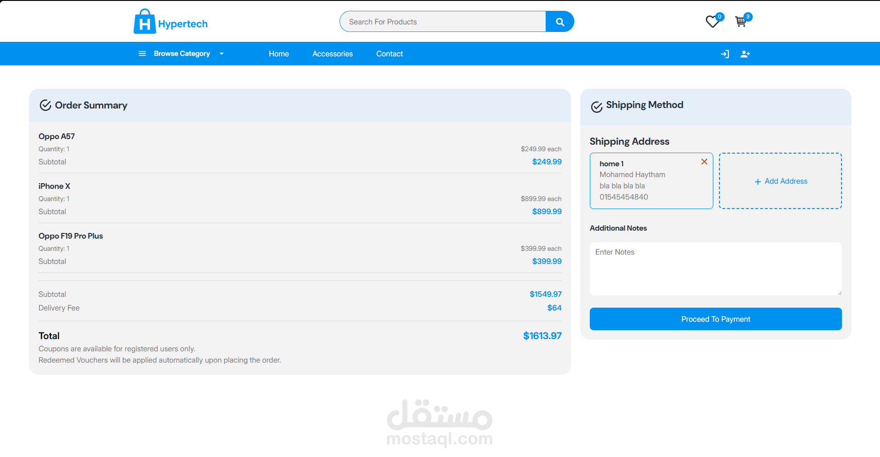The height and width of the screenshot is (457, 880).
Task: Open Browse Category menu
Action: [182, 54]
